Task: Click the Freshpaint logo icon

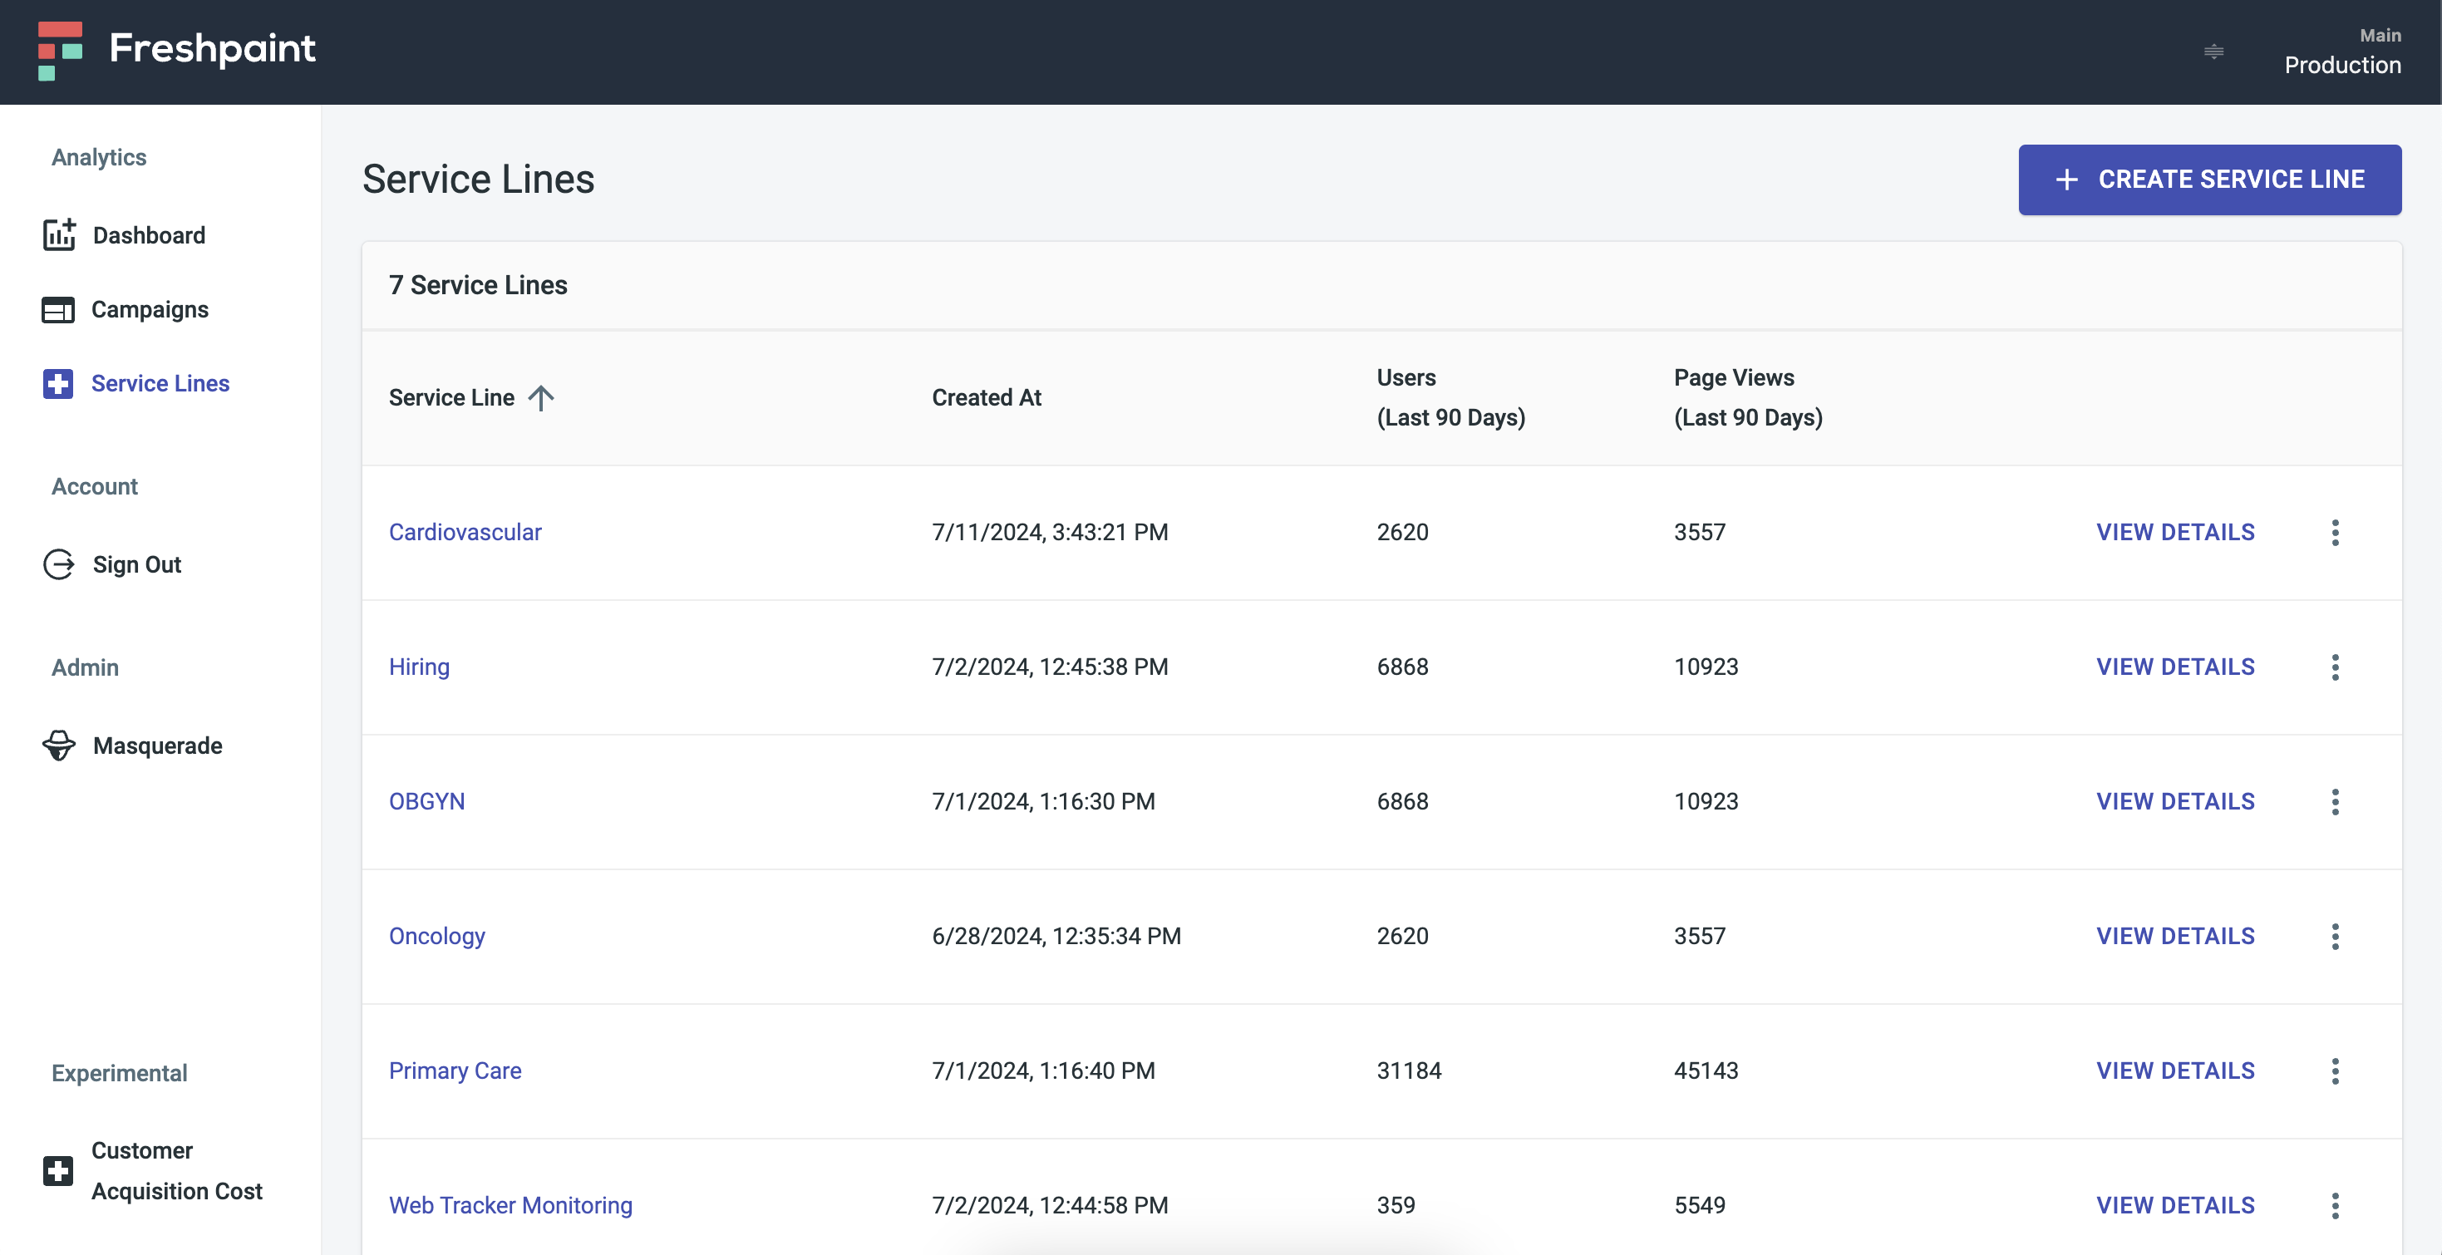Action: click(60, 50)
